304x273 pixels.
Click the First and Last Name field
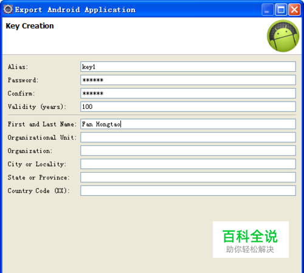tap(188, 124)
